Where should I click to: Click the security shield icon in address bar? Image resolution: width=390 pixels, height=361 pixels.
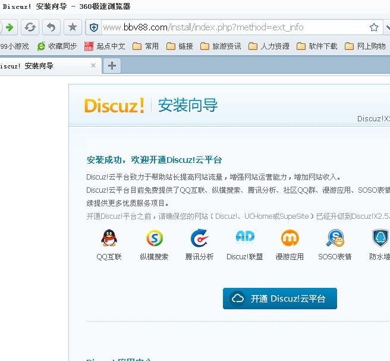click(x=94, y=27)
